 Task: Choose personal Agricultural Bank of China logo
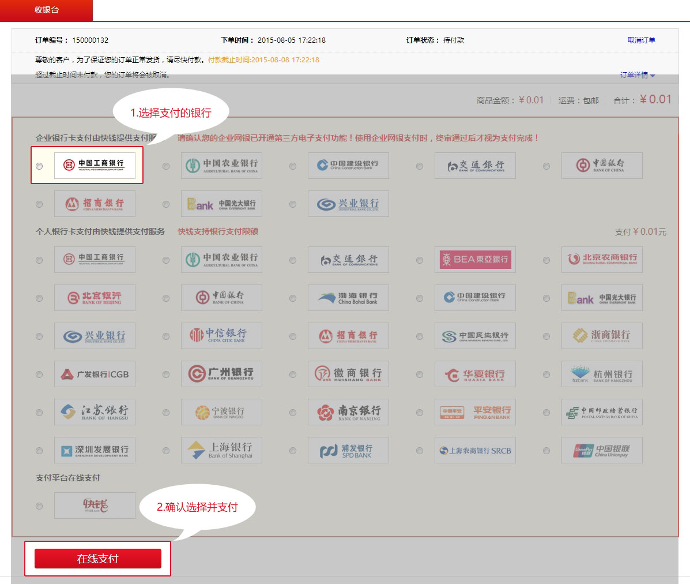point(221,260)
